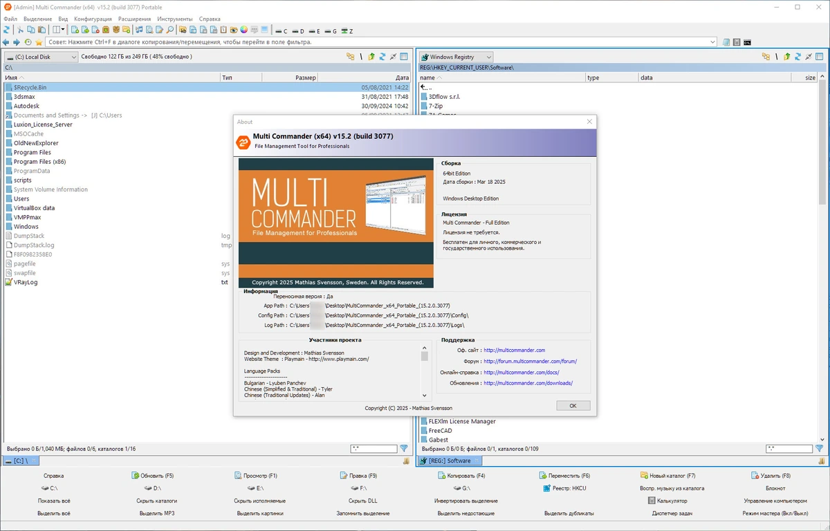Click the music note audio tools icon
The image size is (830, 531).
[x=139, y=30]
